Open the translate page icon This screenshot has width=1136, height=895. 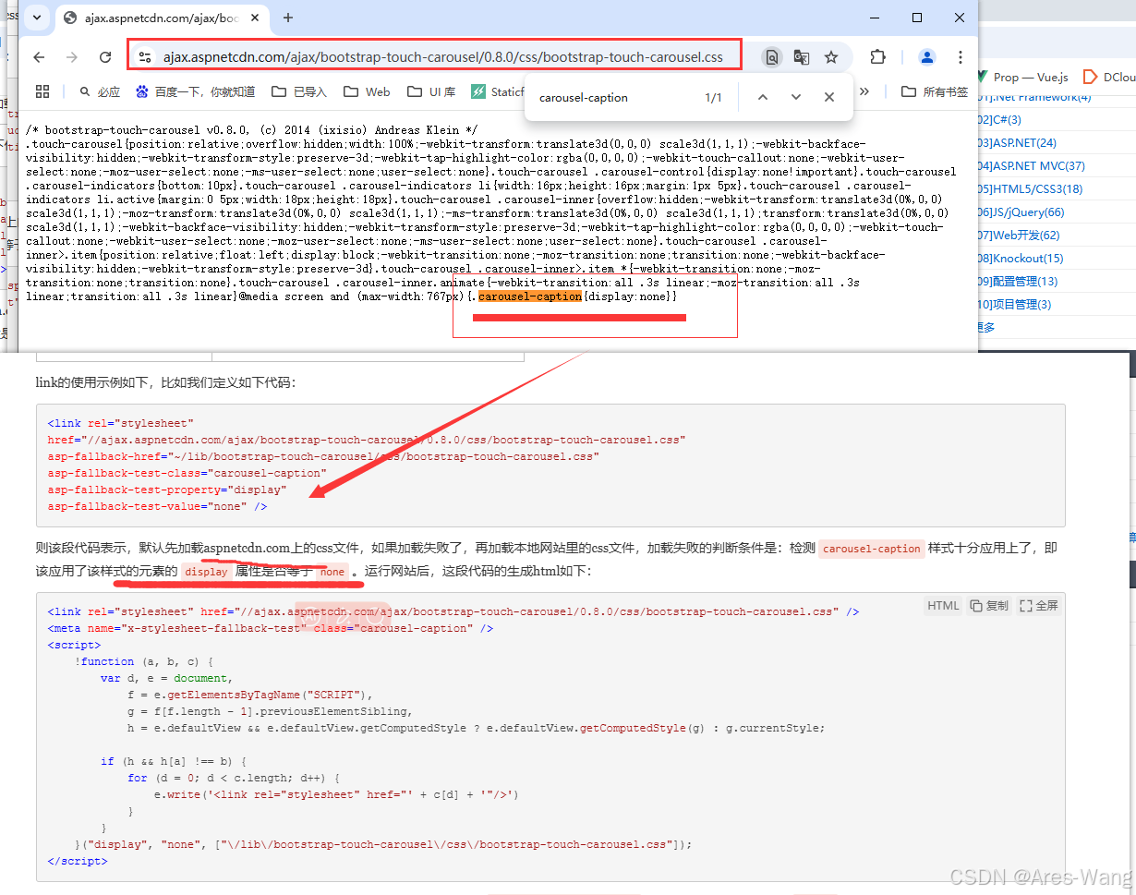click(802, 57)
